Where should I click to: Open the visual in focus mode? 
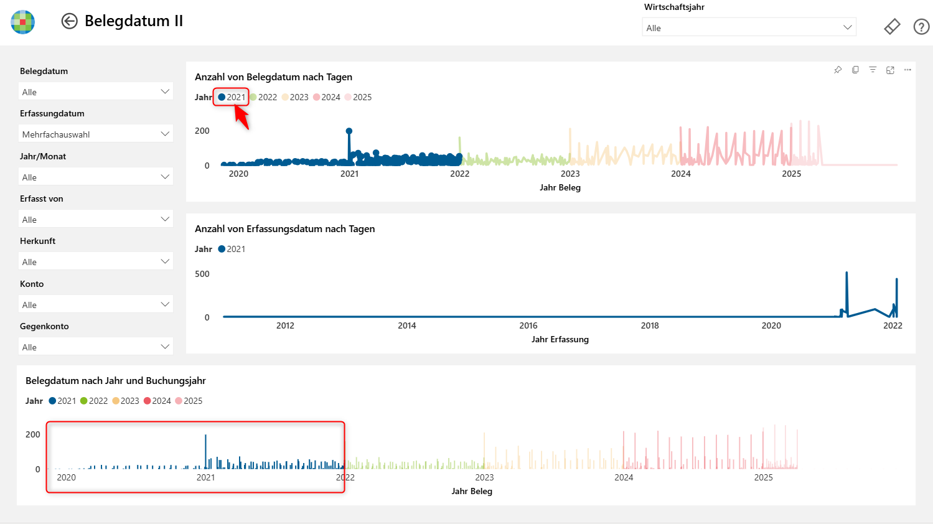[x=890, y=70]
